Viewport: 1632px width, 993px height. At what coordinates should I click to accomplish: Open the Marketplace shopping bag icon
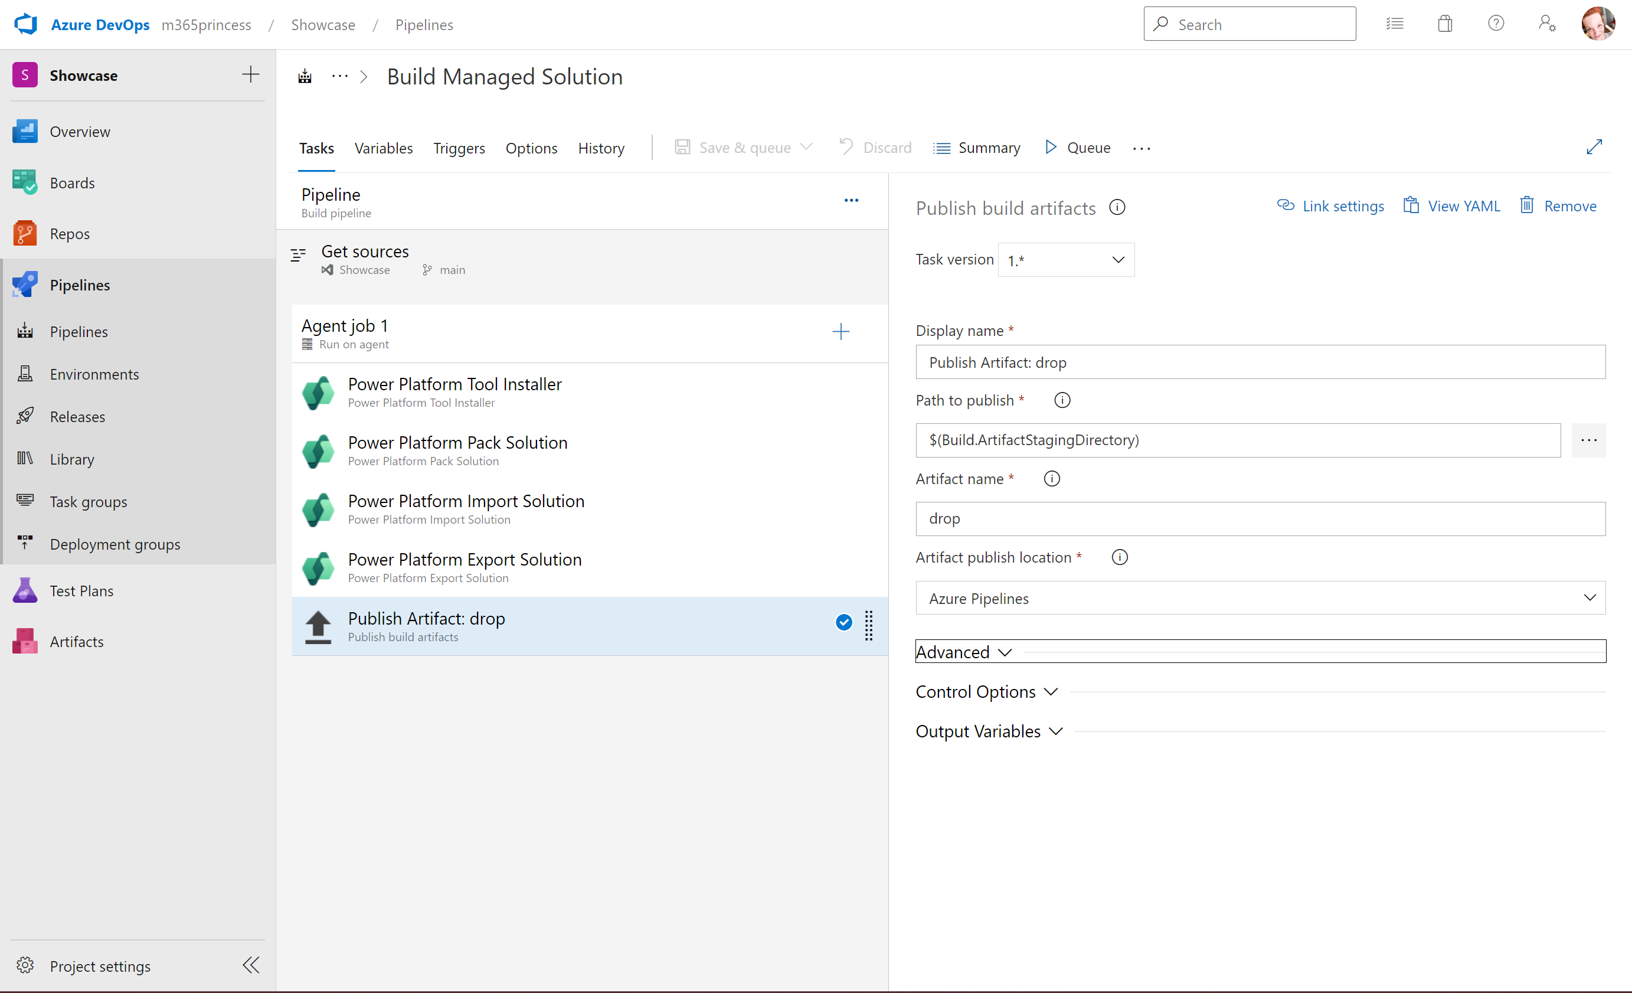[x=1444, y=24]
